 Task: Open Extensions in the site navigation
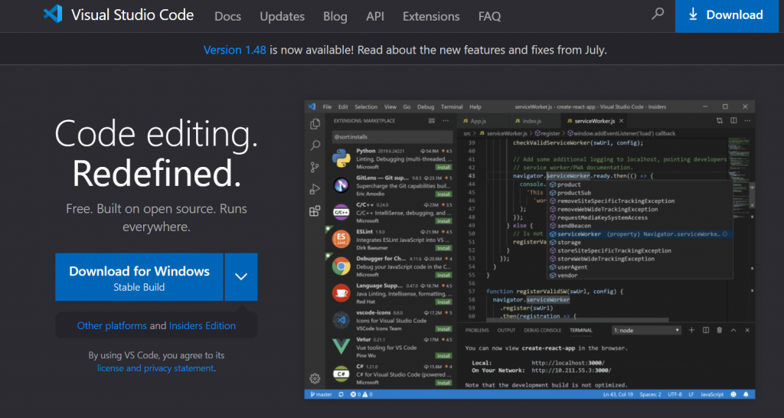click(x=431, y=16)
